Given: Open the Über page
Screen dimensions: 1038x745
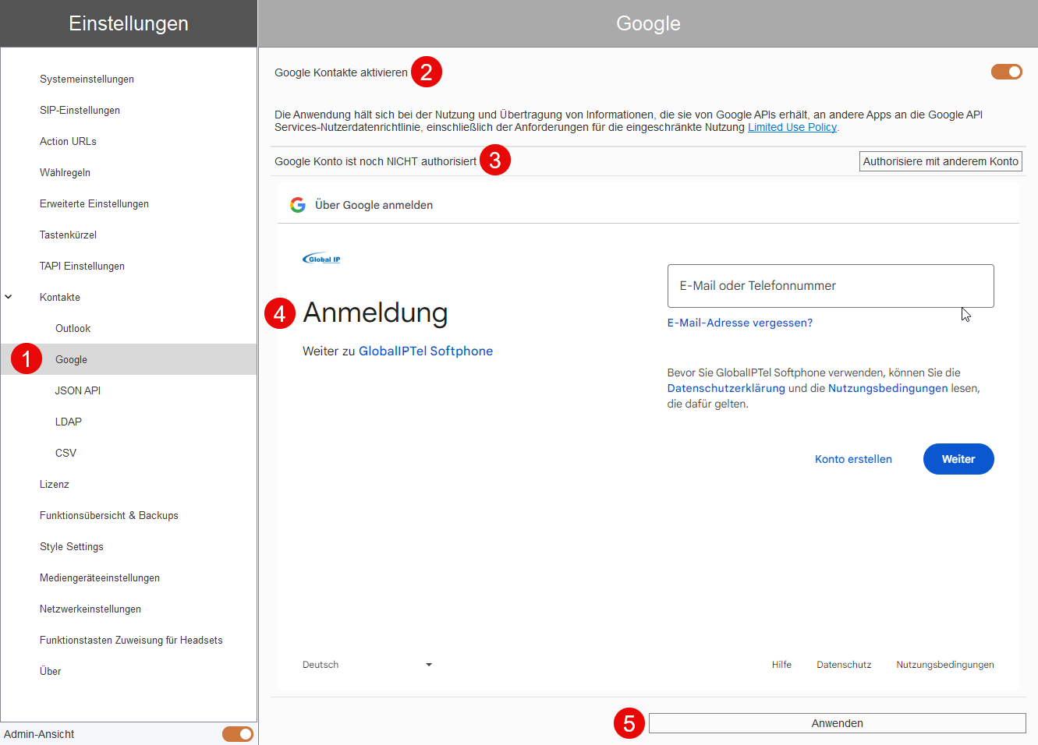Looking at the screenshot, I should click(x=50, y=671).
